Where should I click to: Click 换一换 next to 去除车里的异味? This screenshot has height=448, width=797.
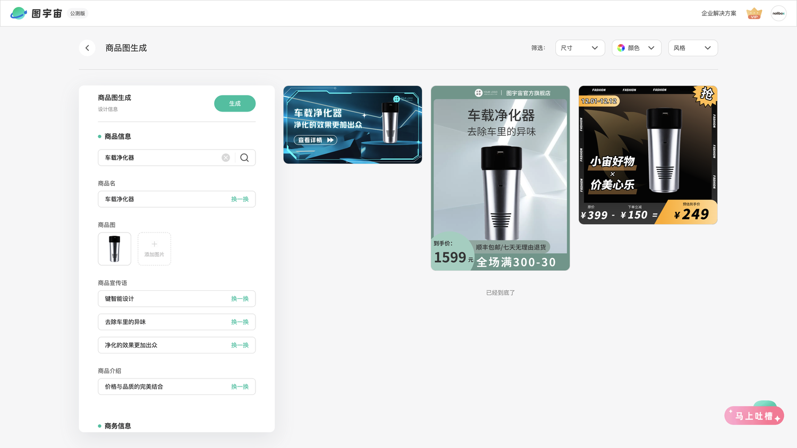click(x=240, y=322)
